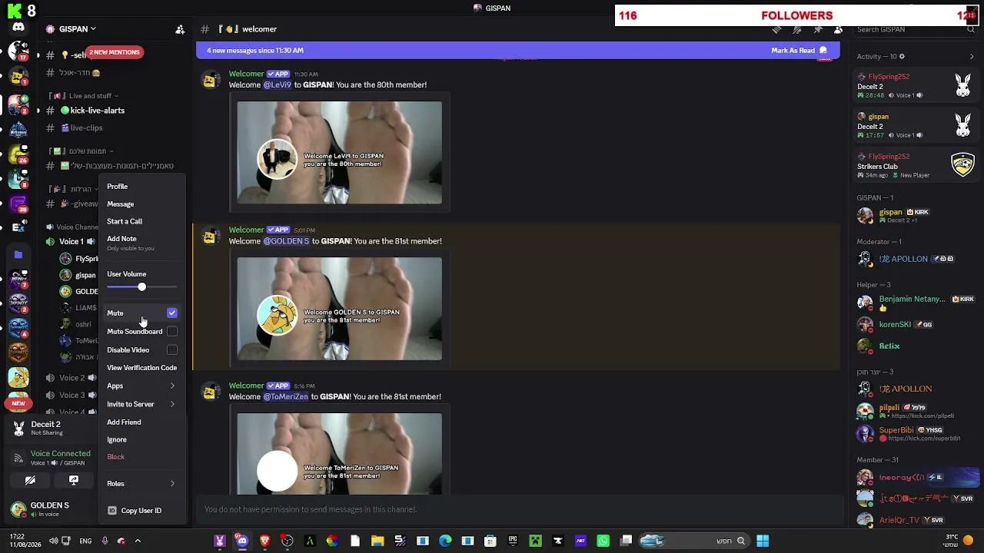Open the live-clips channel
The width and height of the screenshot is (984, 553).
click(81, 128)
